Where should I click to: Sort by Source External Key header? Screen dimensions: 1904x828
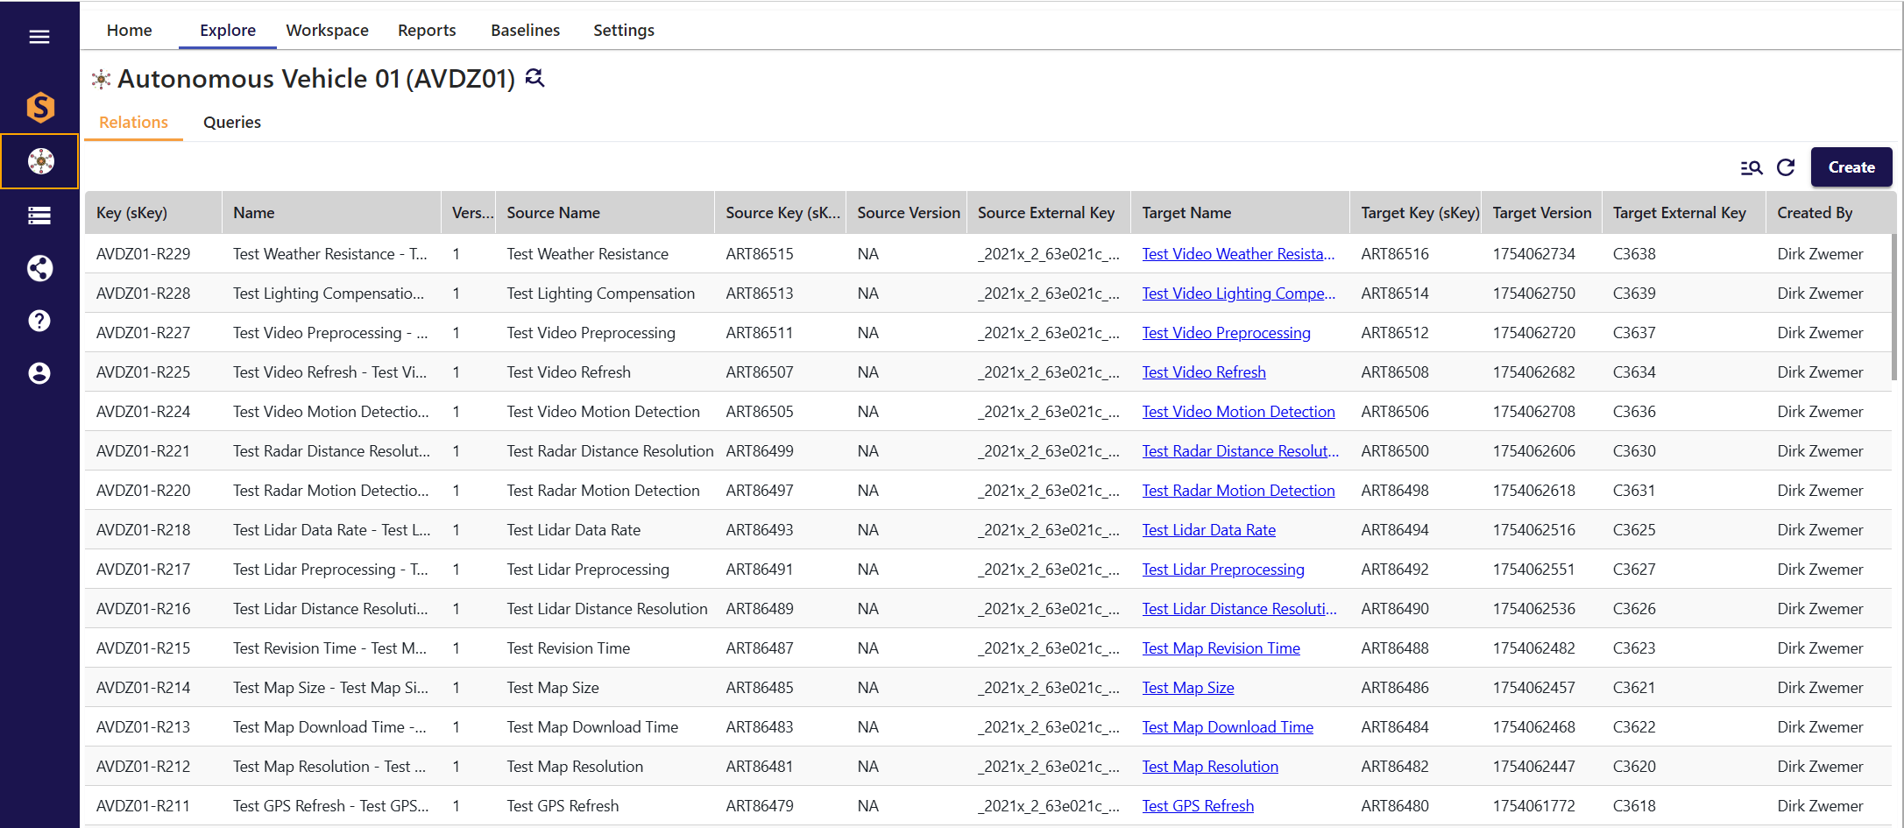[x=1049, y=213]
